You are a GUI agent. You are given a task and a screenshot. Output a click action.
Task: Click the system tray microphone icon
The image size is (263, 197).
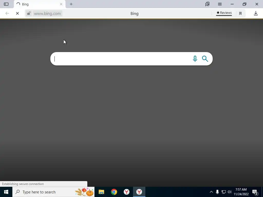coord(217,192)
